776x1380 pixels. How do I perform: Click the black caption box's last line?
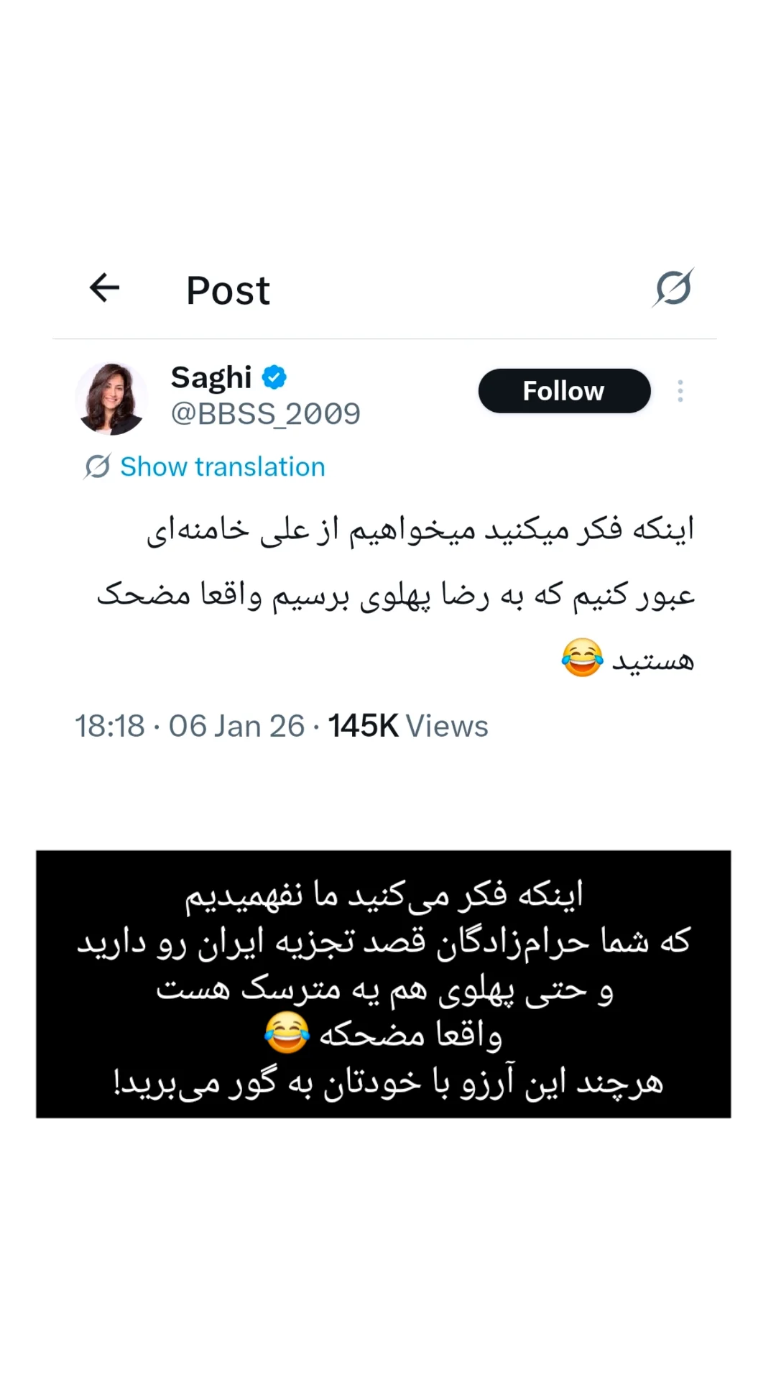[x=388, y=1083]
